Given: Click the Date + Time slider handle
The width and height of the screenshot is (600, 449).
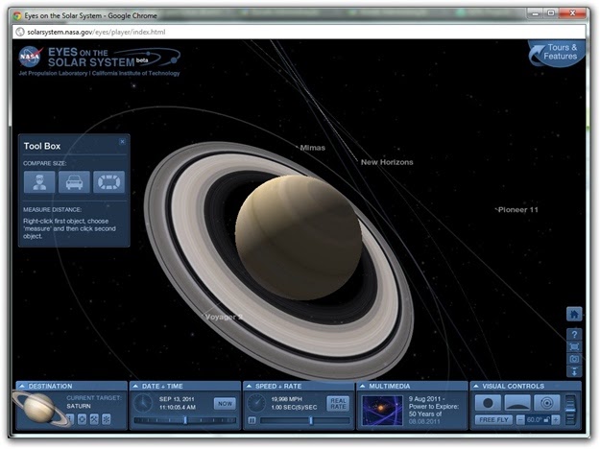Looking at the screenshot, I should click(185, 420).
